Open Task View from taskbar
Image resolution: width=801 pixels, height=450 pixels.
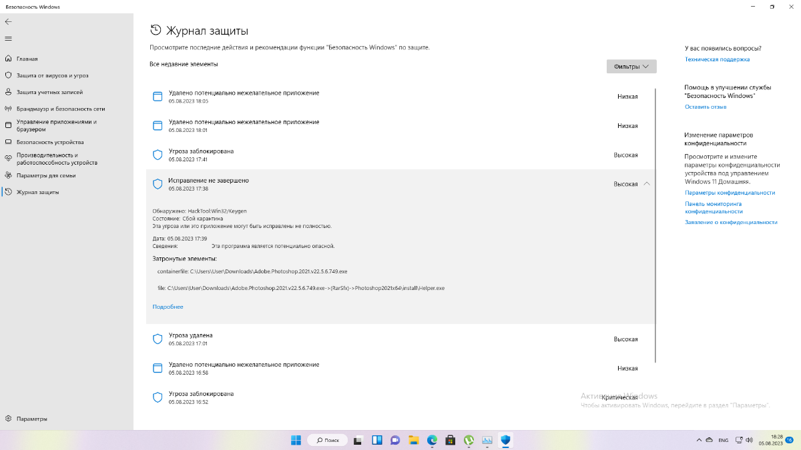358,440
